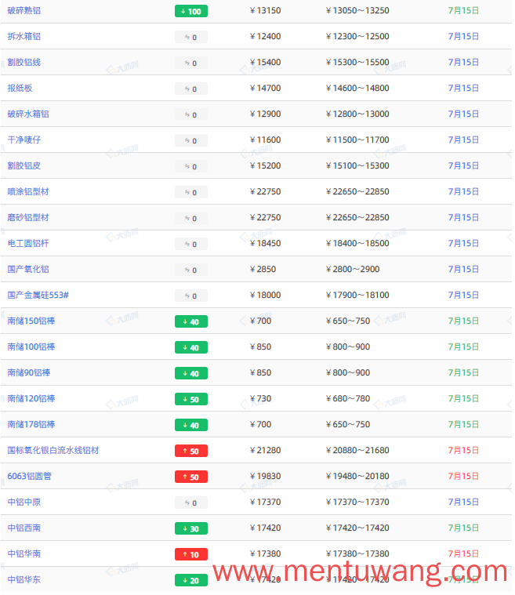The width and height of the screenshot is (515, 595).
Task: Click the green down-100 badge for 破碎熟铝
Action: pos(191,11)
